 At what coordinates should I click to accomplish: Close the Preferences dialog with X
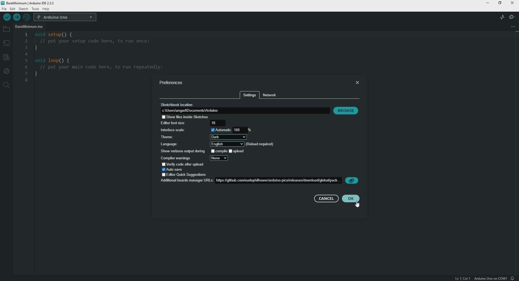[357, 83]
